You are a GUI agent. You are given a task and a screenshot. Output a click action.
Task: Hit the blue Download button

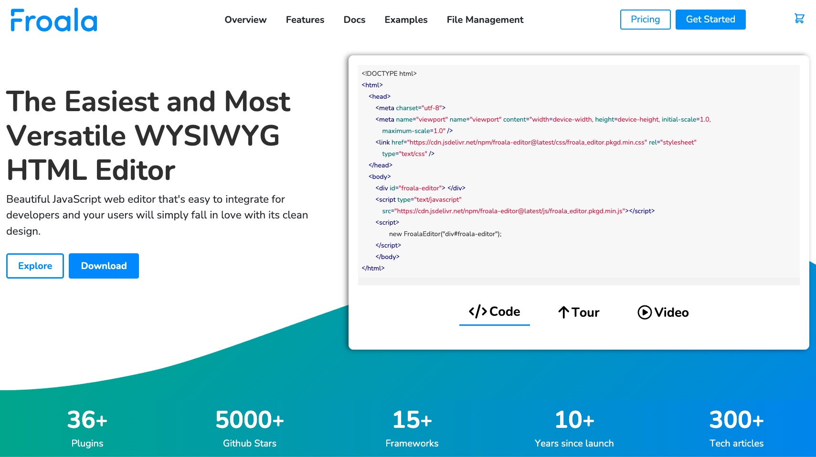point(104,266)
